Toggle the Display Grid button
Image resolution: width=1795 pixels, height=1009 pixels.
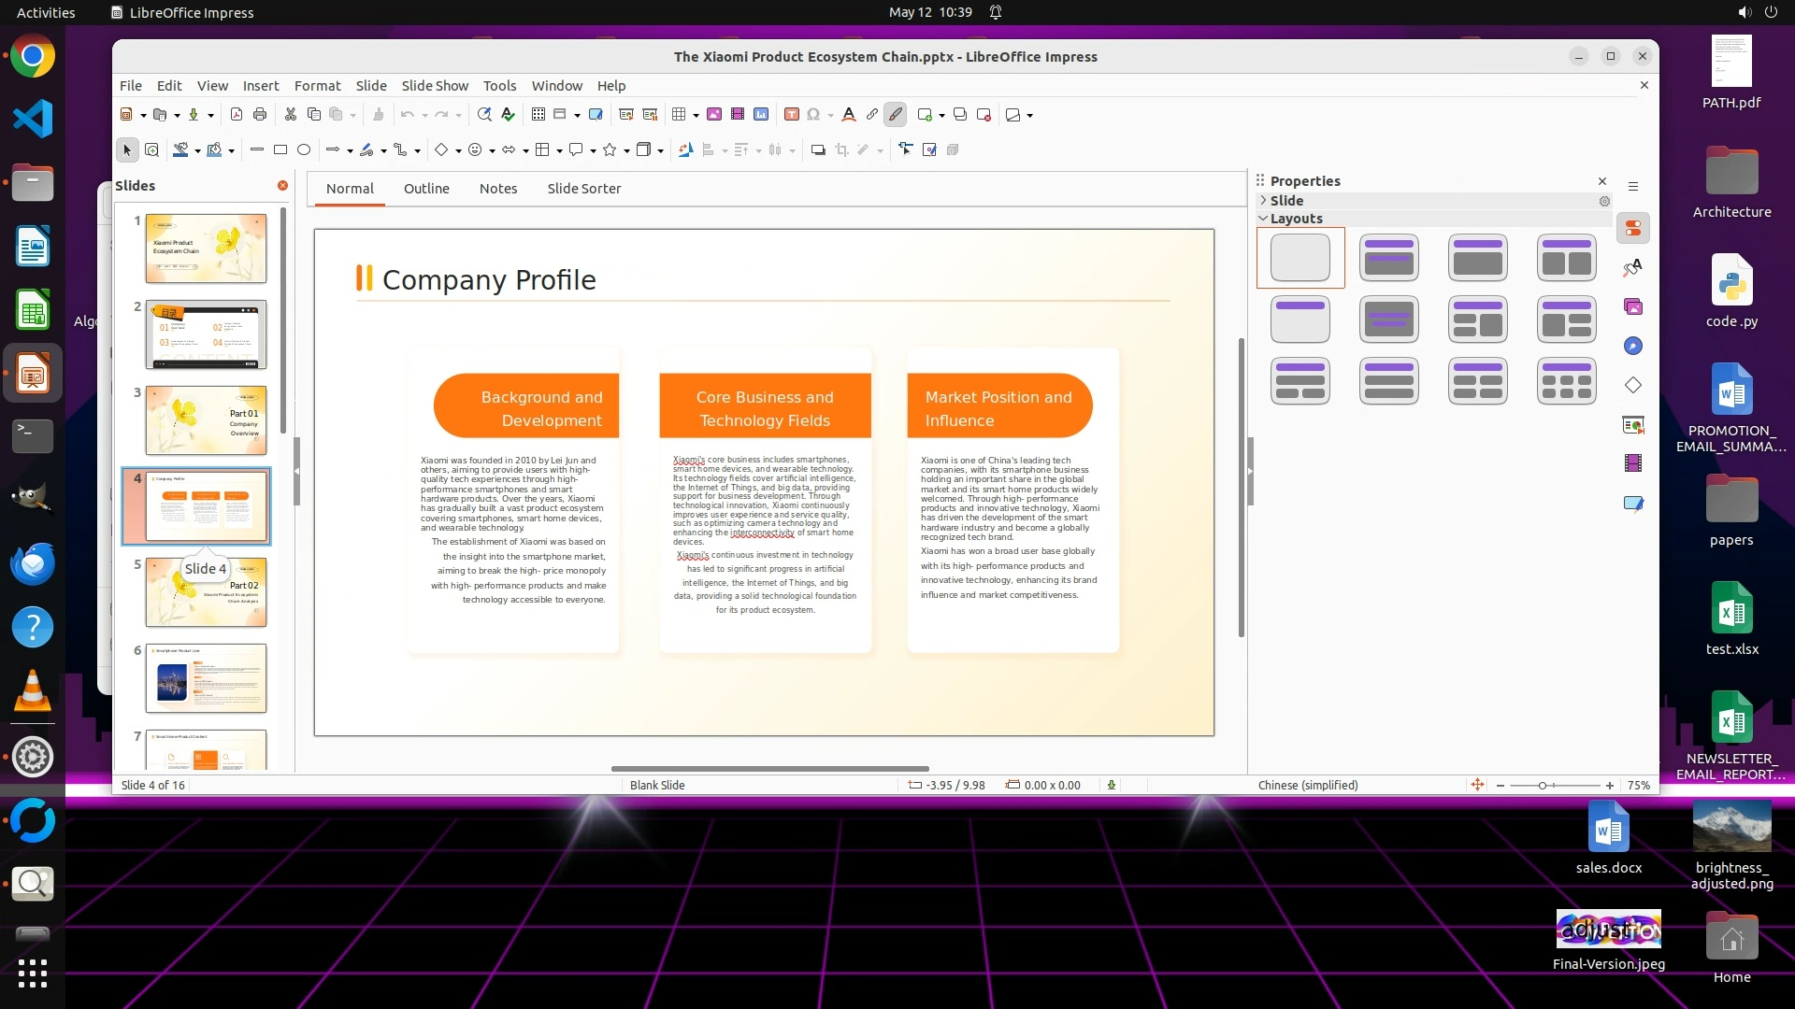pyautogui.click(x=538, y=115)
